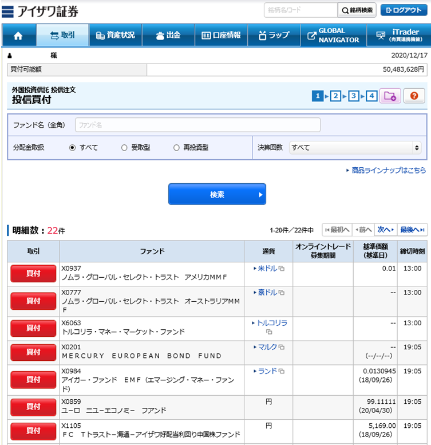The image size is (431, 445).
Task: Select すべて radio for 分配金取扱
Action: coord(73,148)
